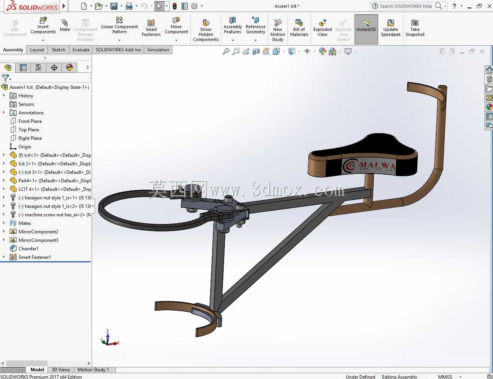This screenshot has width=493, height=379.
Task: Switch to the Sketch tab
Action: click(x=58, y=50)
